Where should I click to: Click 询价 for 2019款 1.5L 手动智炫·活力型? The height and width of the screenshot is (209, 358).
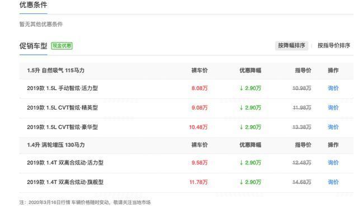click(x=333, y=88)
